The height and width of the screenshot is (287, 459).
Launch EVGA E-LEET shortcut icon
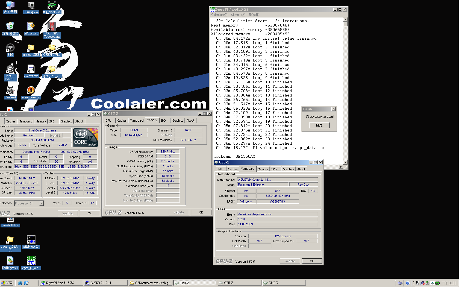10,73
